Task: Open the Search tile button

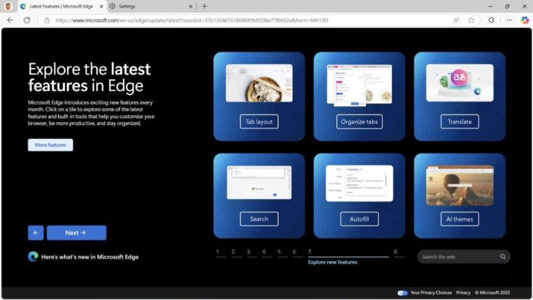Action: (259, 219)
